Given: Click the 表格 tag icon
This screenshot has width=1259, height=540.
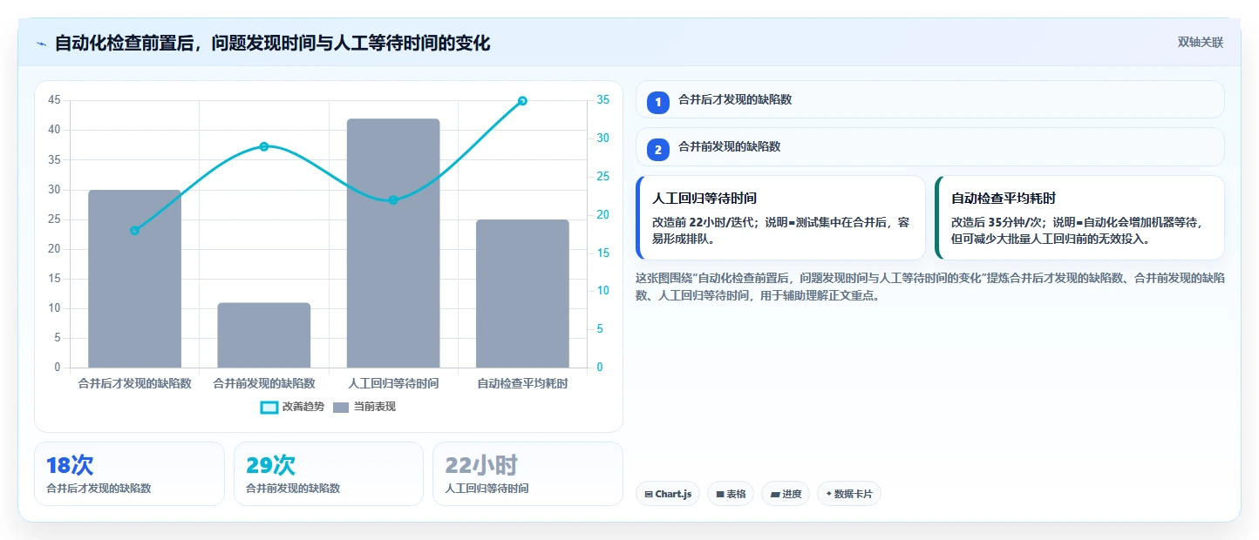Looking at the screenshot, I should tap(720, 495).
